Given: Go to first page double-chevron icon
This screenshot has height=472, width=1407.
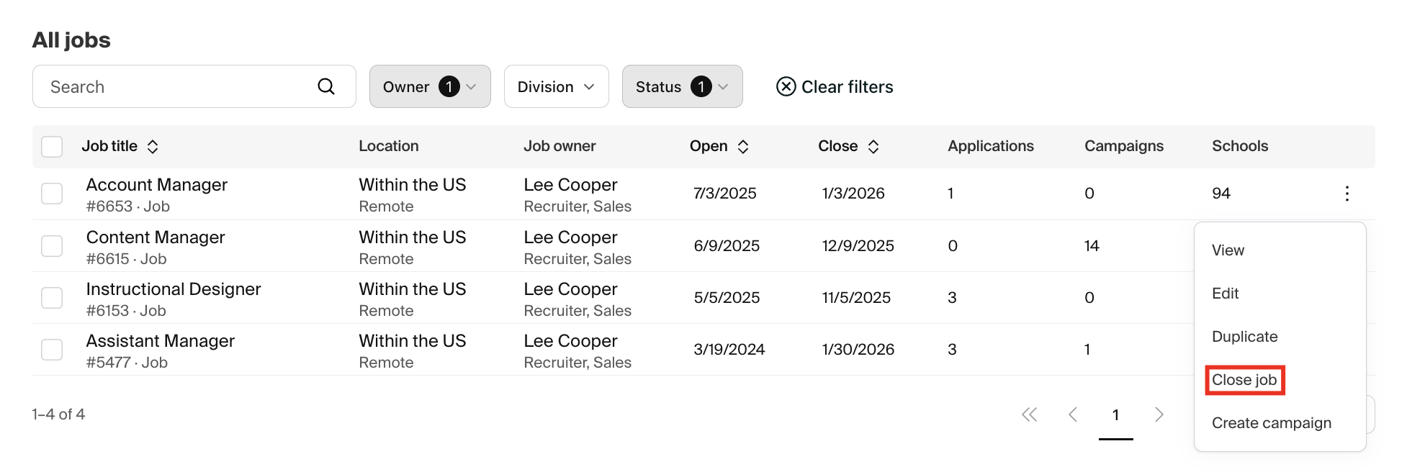Looking at the screenshot, I should tap(1029, 414).
